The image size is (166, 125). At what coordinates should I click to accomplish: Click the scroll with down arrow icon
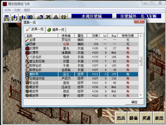click(x=14, y=18)
